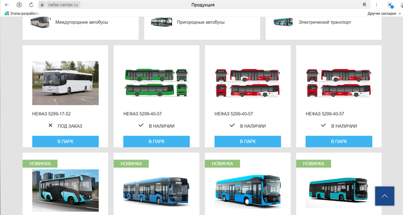Click 'В ПАРК' under the green bus
Image resolution: width=403 pixels, height=215 pixels.
pyautogui.click(x=157, y=141)
